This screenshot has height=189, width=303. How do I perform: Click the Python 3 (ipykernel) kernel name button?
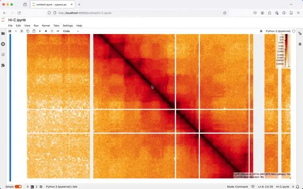tap(278, 31)
